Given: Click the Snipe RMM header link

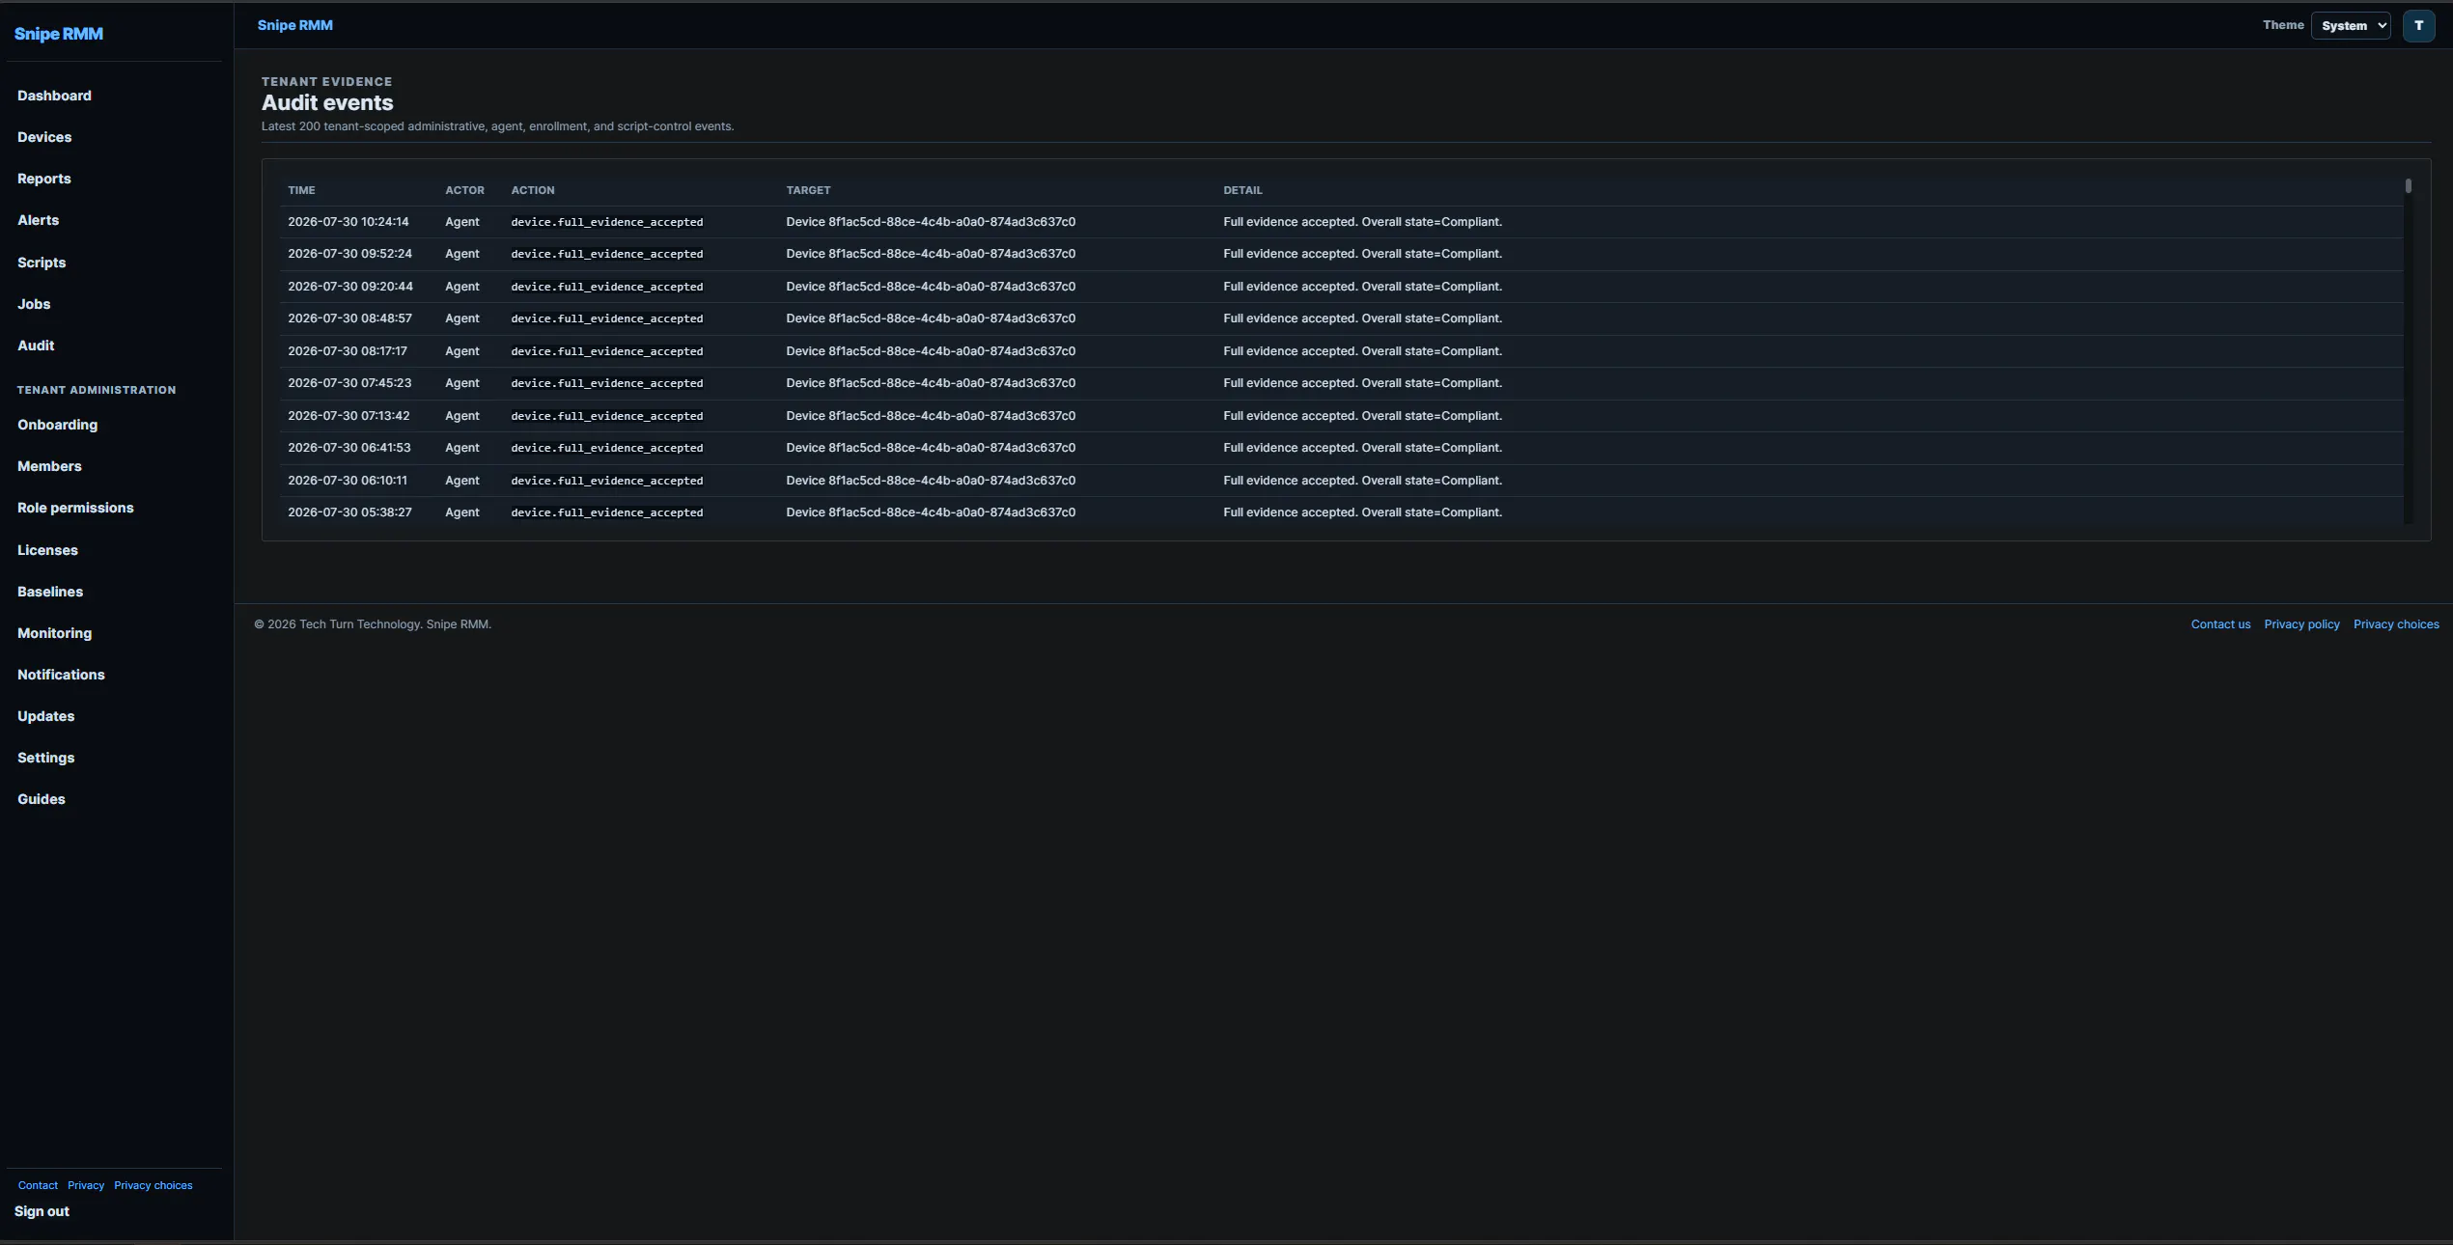Looking at the screenshot, I should coord(295,25).
